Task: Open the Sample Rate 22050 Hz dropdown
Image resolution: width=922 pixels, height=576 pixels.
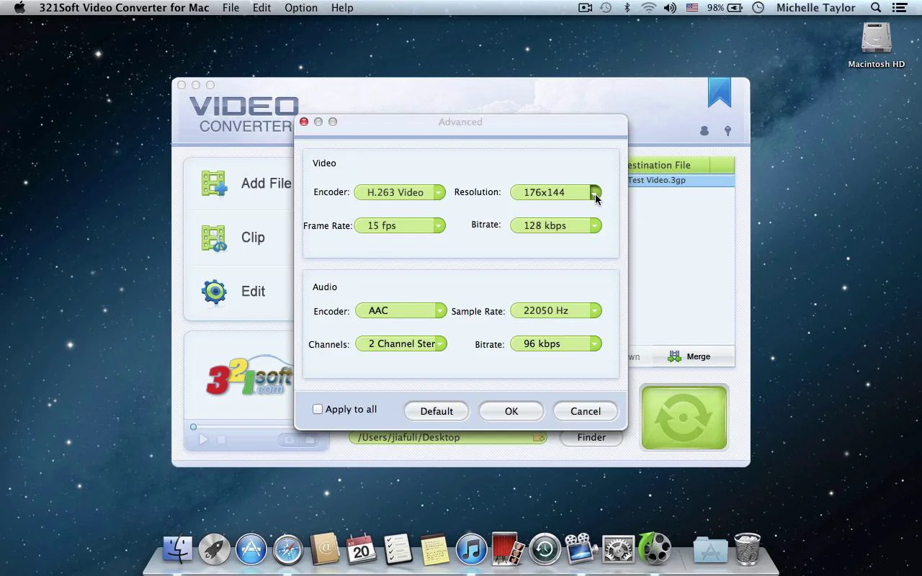Action: click(555, 310)
